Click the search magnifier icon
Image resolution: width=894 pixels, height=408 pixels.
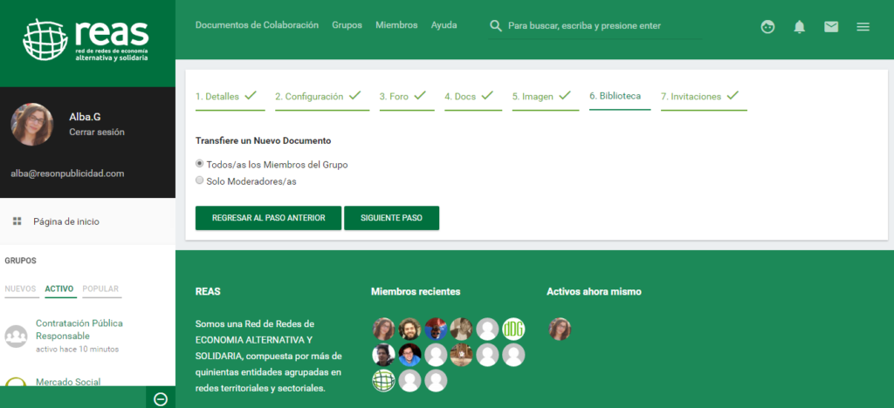click(496, 26)
